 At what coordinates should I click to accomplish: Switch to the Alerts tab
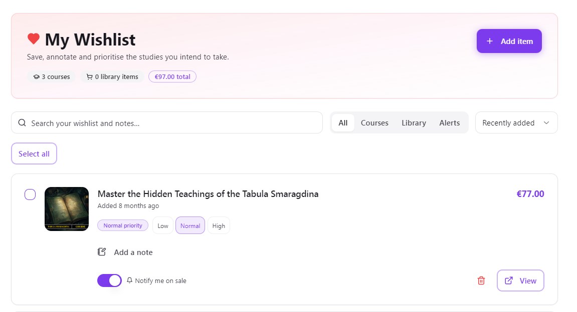click(x=449, y=122)
